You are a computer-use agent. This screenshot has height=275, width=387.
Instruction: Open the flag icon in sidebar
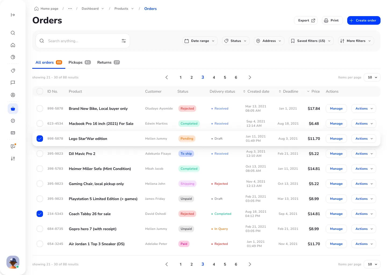[x=13, y=83]
